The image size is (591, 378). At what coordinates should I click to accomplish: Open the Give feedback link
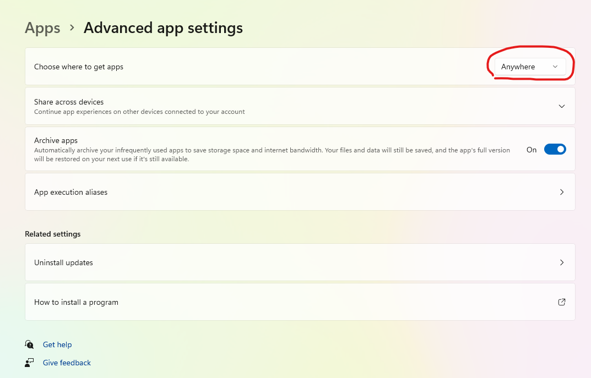(x=67, y=363)
